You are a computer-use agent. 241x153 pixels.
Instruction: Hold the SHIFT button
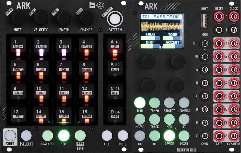coord(10,136)
